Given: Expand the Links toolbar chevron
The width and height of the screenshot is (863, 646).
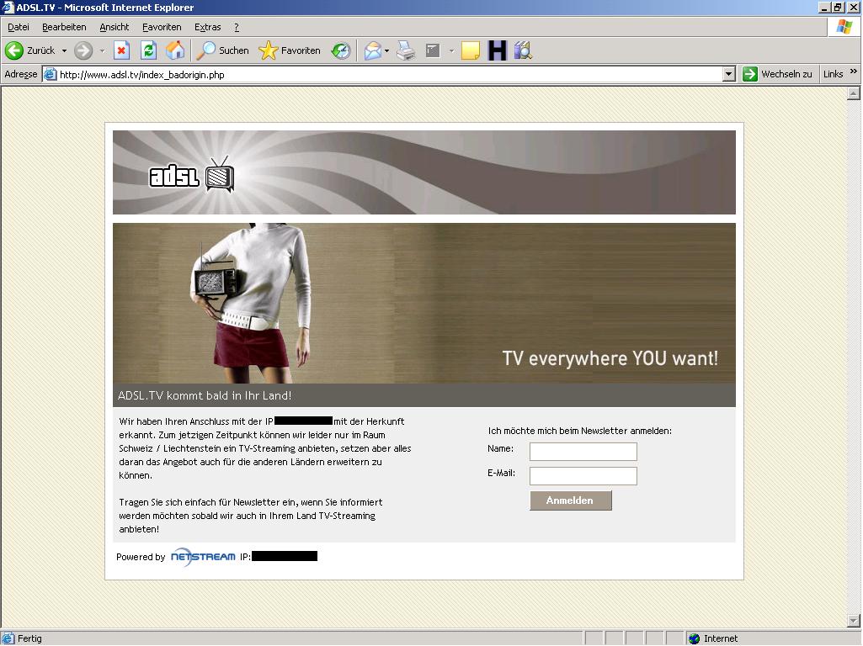Looking at the screenshot, I should [853, 72].
